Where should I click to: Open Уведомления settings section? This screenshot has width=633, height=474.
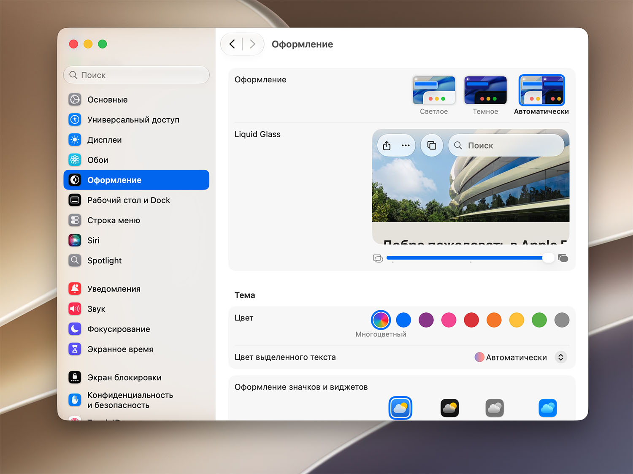click(x=136, y=289)
